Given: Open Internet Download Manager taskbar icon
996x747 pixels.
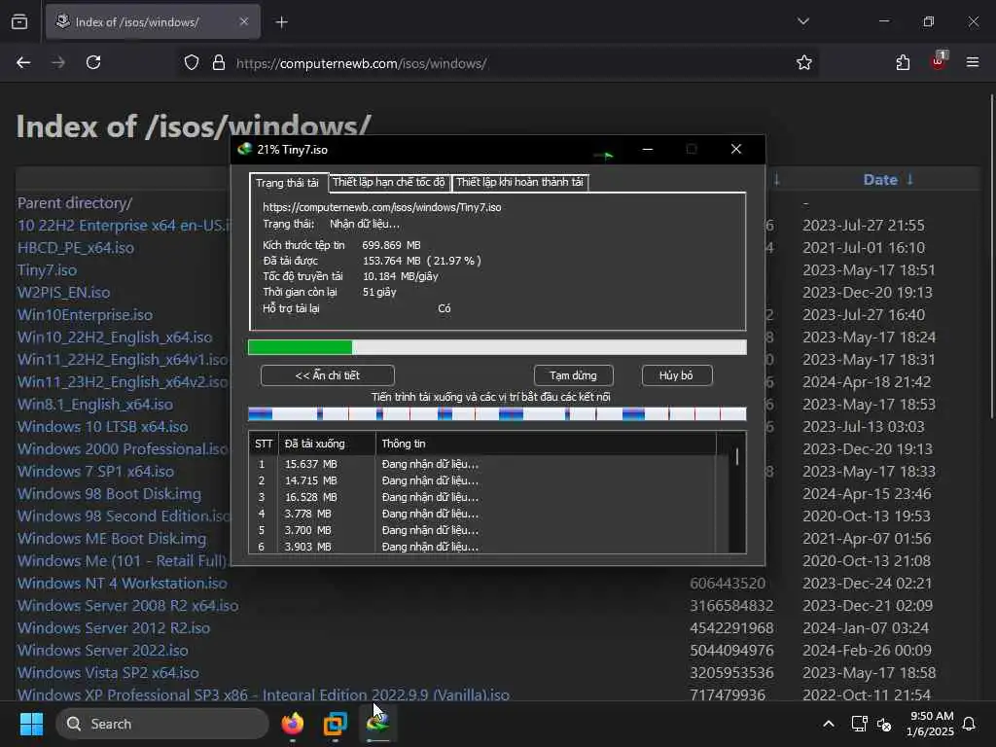Looking at the screenshot, I should [x=378, y=724].
